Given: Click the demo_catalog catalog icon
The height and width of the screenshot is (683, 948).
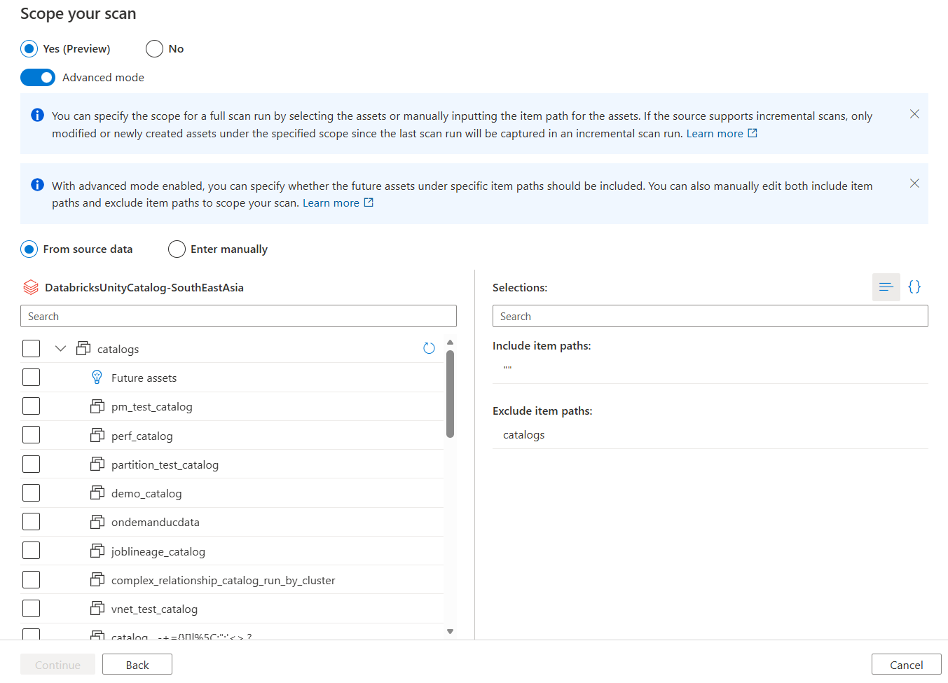Looking at the screenshot, I should click(x=97, y=493).
